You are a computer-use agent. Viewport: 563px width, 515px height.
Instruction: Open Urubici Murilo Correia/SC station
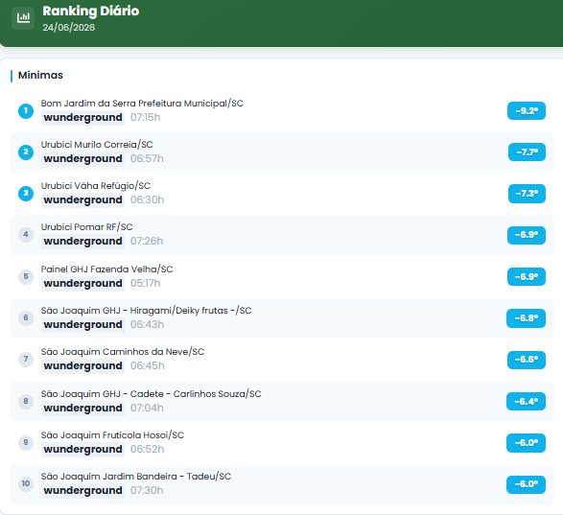tap(97, 145)
